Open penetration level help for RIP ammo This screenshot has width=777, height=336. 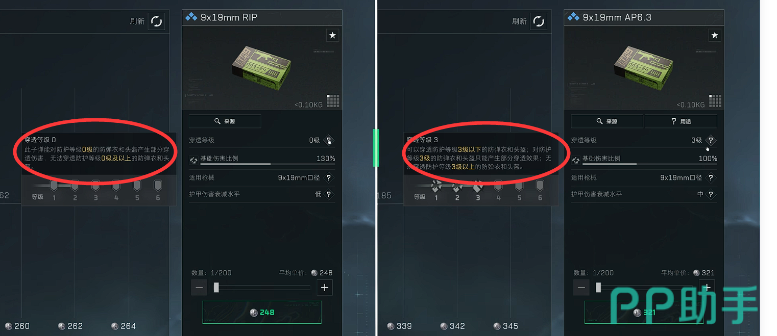[329, 140]
